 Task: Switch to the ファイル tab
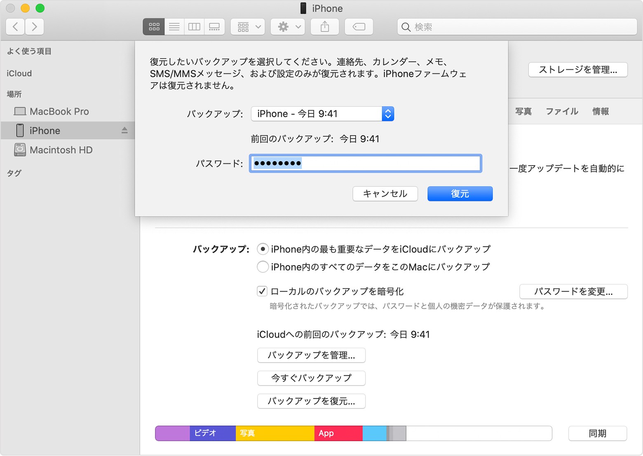(562, 112)
